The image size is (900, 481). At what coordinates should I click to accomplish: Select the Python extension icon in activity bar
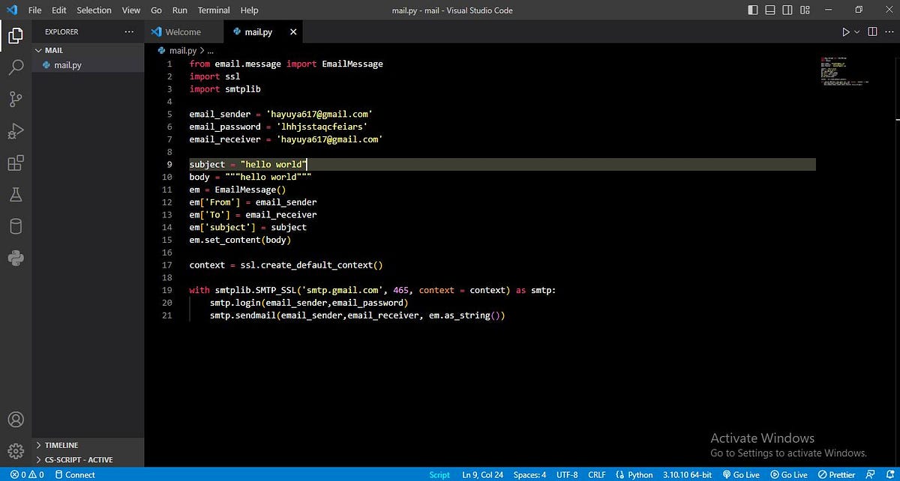tap(16, 258)
